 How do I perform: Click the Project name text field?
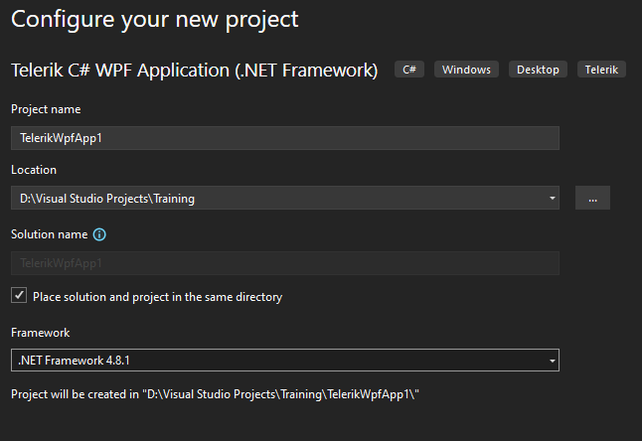tap(284, 138)
